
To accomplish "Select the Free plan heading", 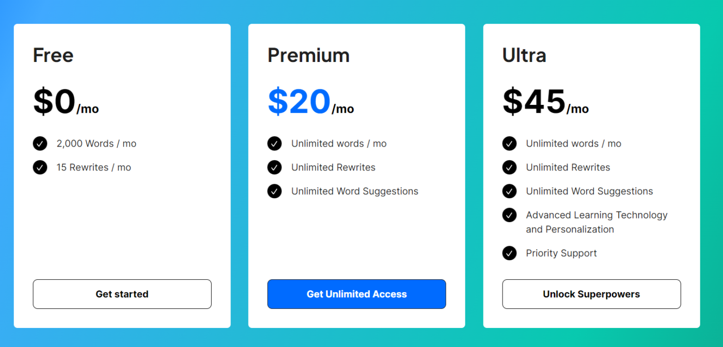I will [53, 55].
